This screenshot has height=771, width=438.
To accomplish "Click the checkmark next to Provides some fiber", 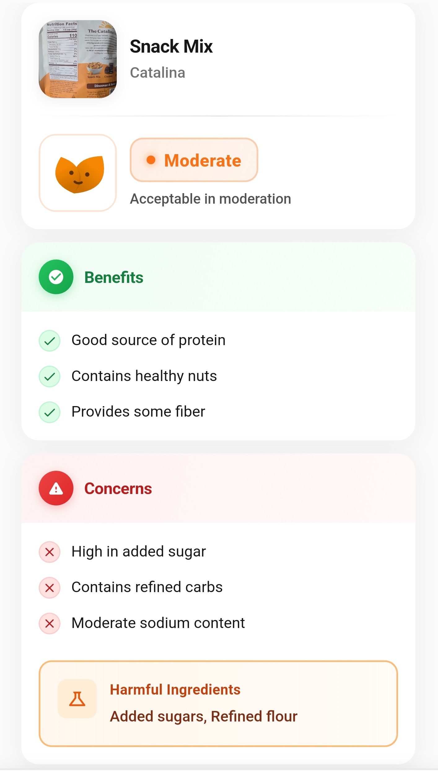I will (50, 412).
